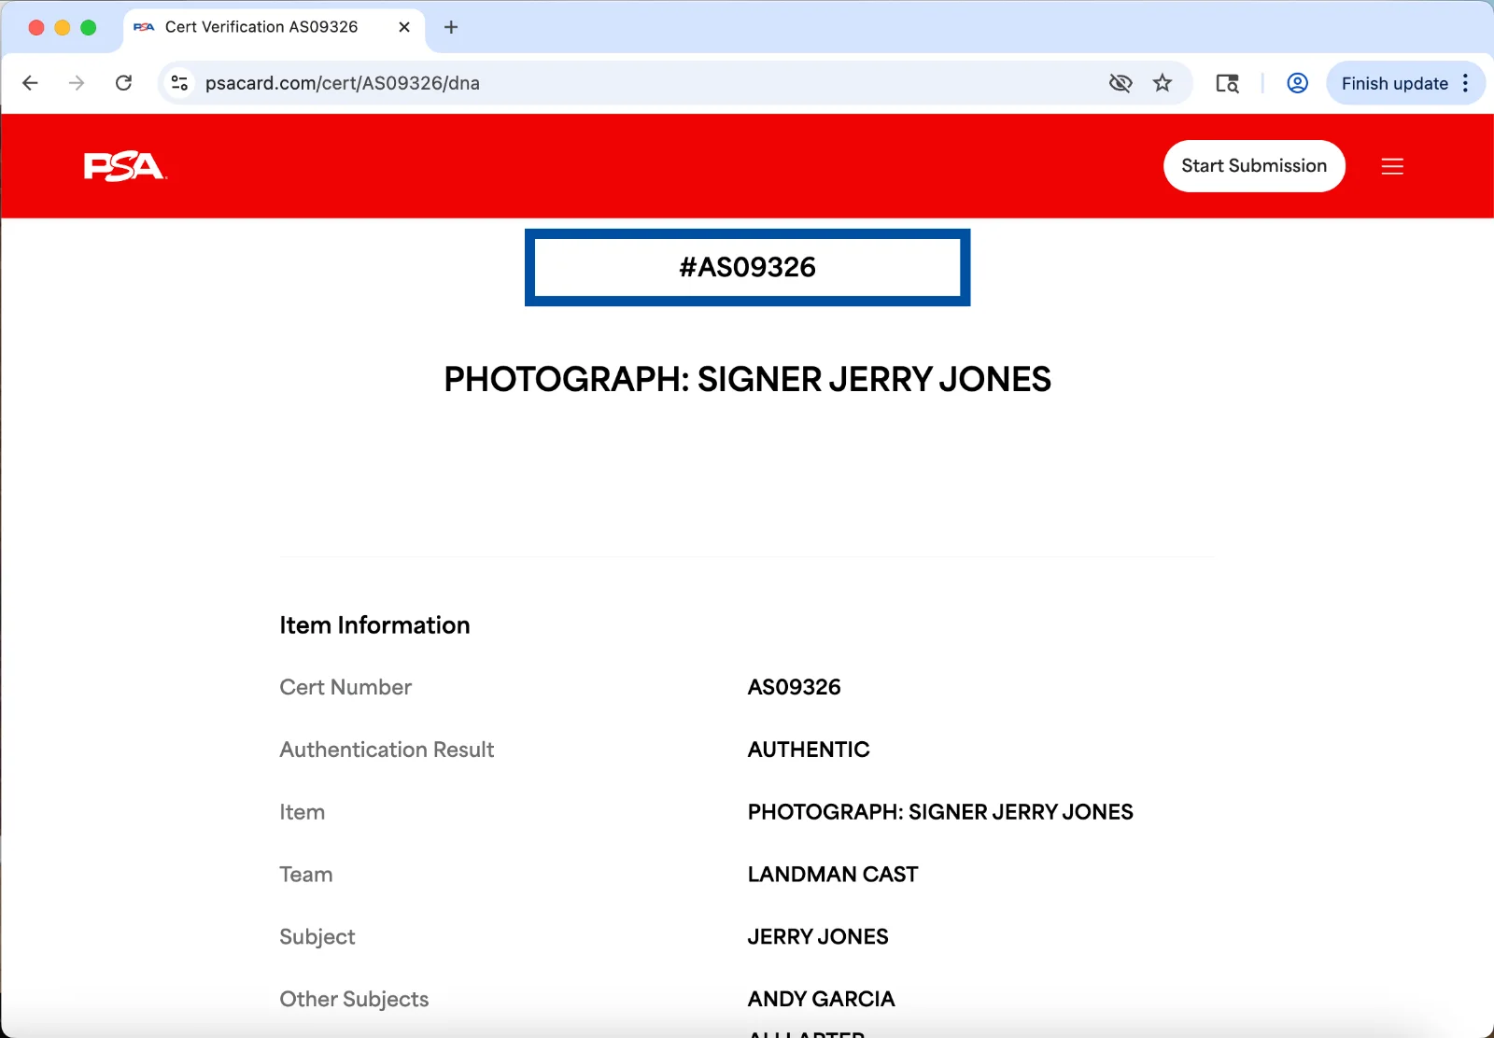Click the Start Submission button
The height and width of the screenshot is (1038, 1494).
point(1254,166)
